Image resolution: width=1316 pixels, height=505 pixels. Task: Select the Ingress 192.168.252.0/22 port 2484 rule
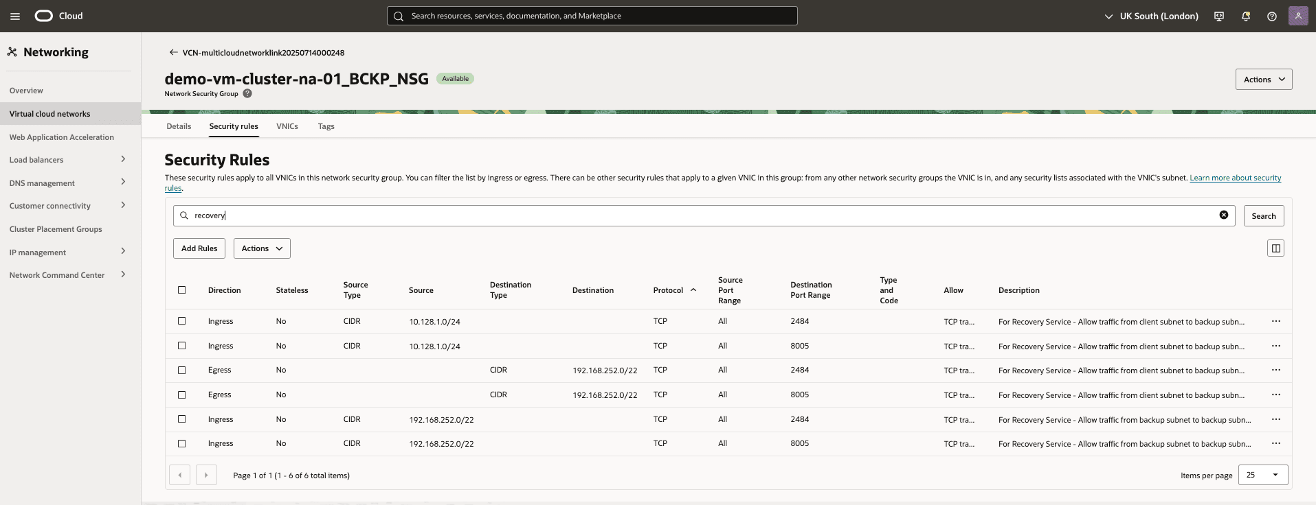coord(182,419)
